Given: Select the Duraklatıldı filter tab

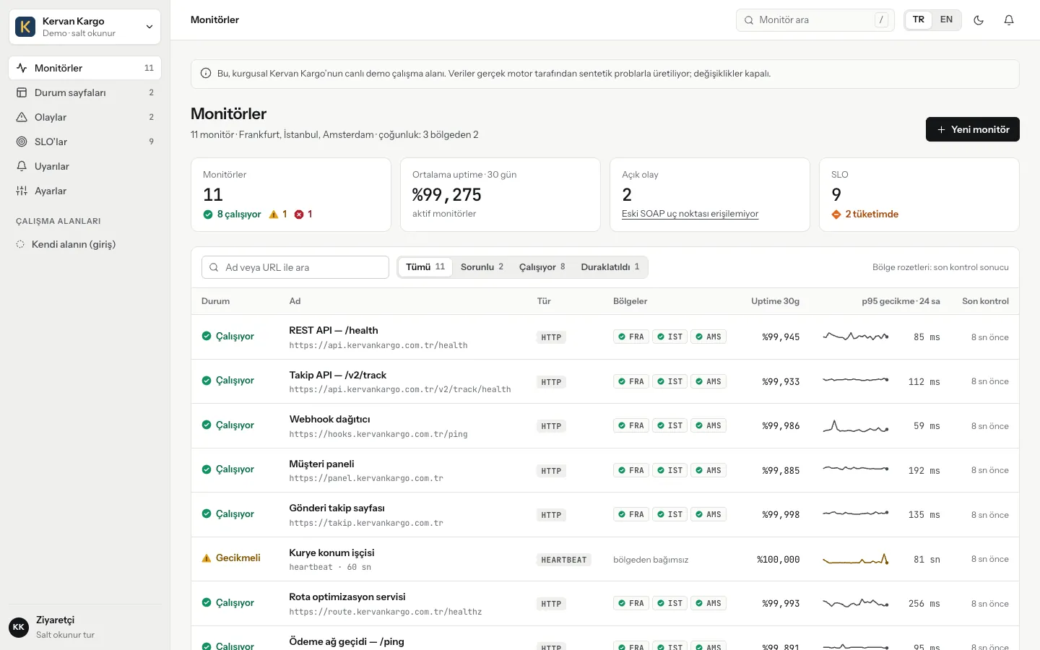Looking at the screenshot, I should click(x=610, y=267).
